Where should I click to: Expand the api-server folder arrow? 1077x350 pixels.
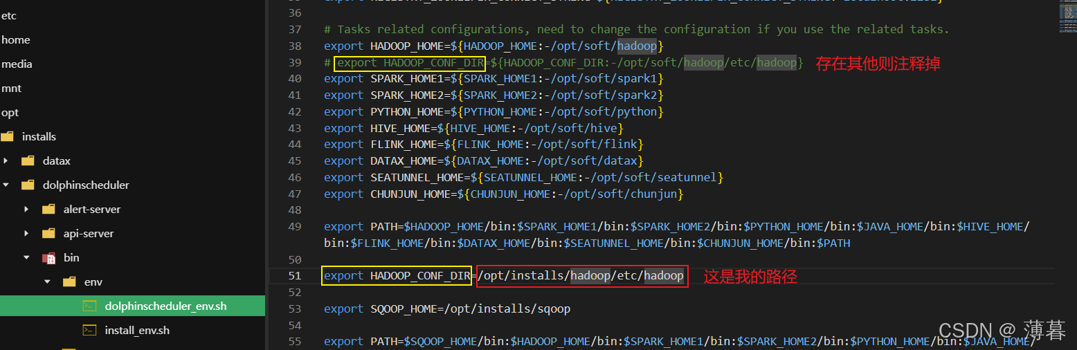(x=27, y=233)
